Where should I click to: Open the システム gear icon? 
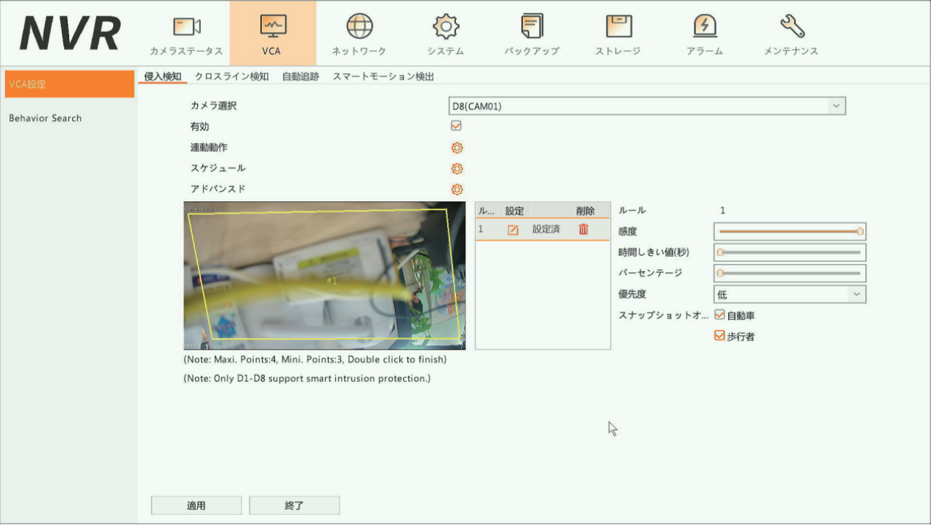click(445, 28)
